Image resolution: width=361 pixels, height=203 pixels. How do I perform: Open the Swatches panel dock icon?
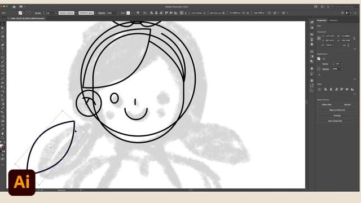(312, 34)
